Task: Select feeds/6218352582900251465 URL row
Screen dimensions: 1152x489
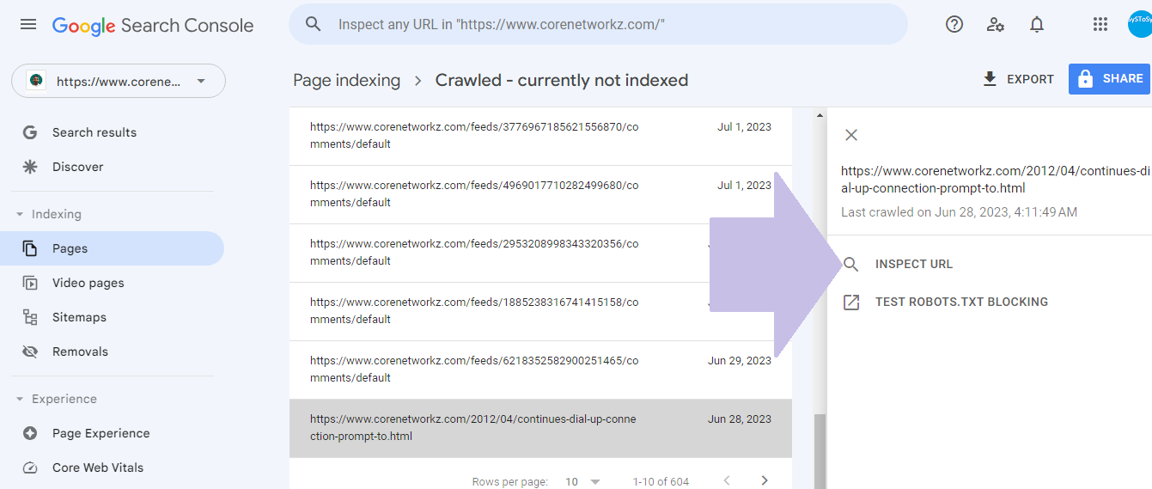Action: 540,370
